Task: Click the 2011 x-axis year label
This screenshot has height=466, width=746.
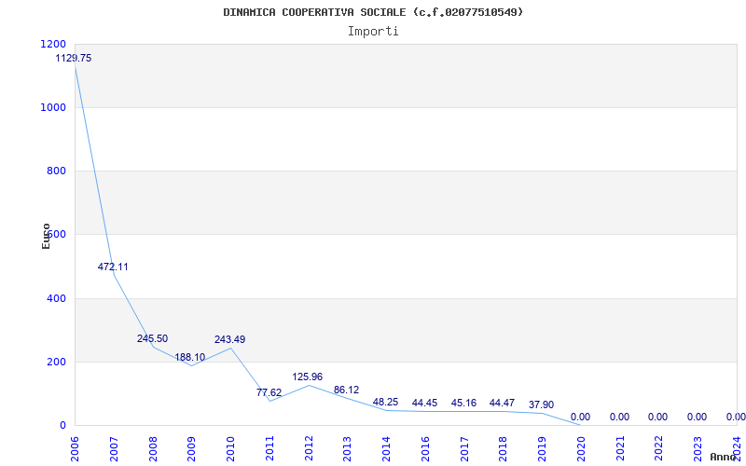Action: click(x=269, y=449)
